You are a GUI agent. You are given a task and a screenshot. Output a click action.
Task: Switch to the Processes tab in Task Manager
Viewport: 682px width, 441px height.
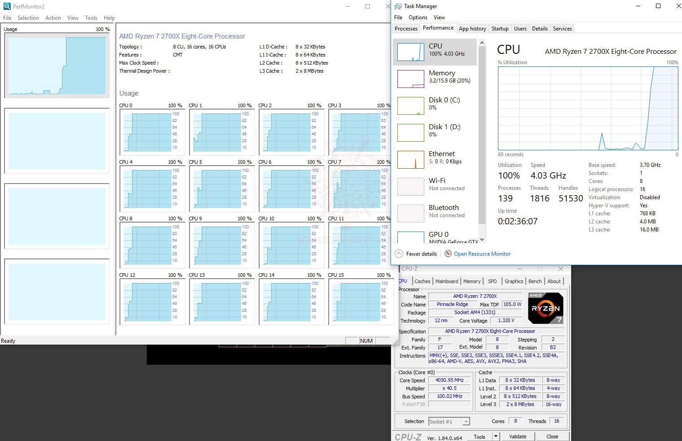pyautogui.click(x=406, y=29)
